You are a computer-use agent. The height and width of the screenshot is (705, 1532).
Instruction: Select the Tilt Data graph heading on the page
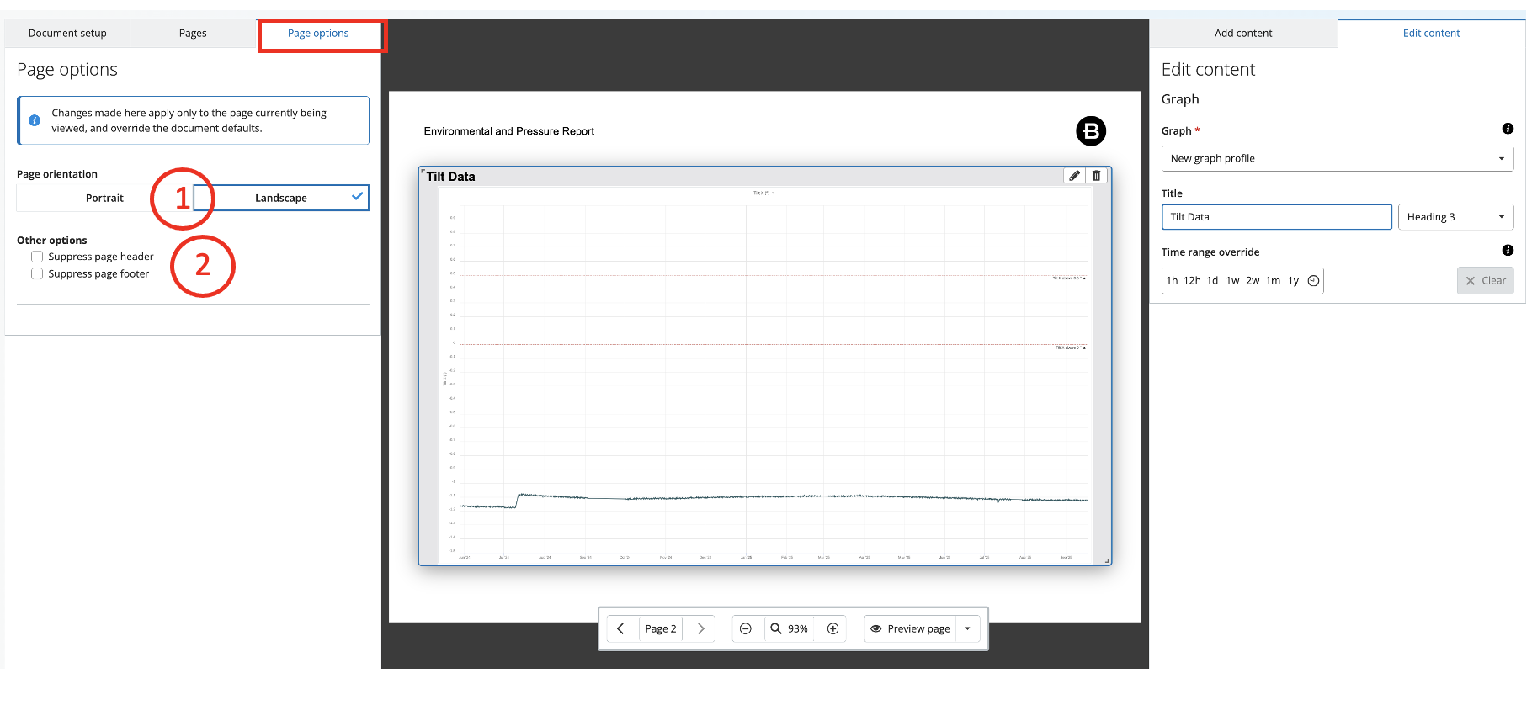point(450,177)
